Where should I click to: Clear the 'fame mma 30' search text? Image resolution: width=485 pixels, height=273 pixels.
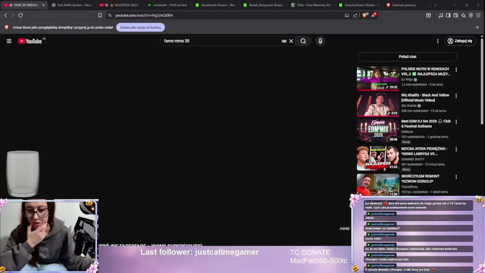[x=291, y=41]
